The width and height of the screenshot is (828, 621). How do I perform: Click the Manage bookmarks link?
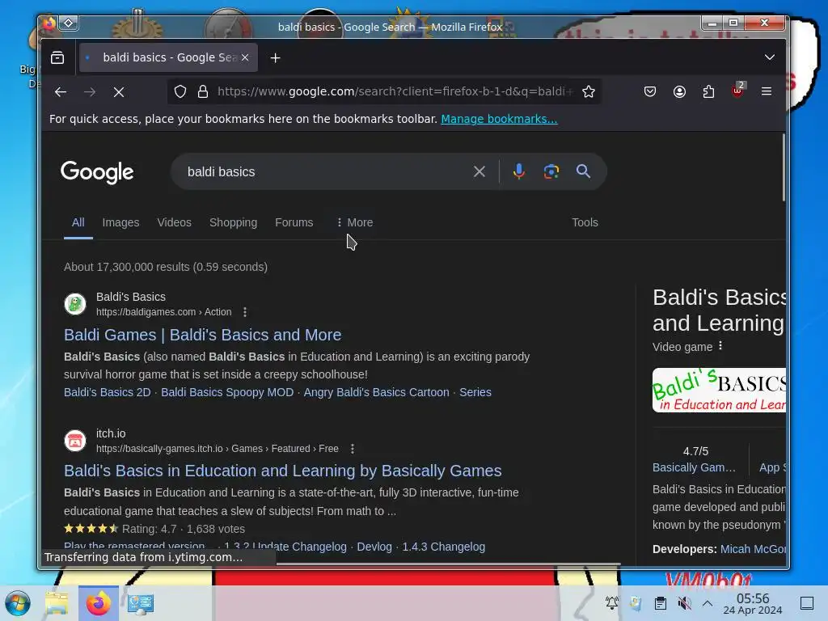click(x=499, y=119)
